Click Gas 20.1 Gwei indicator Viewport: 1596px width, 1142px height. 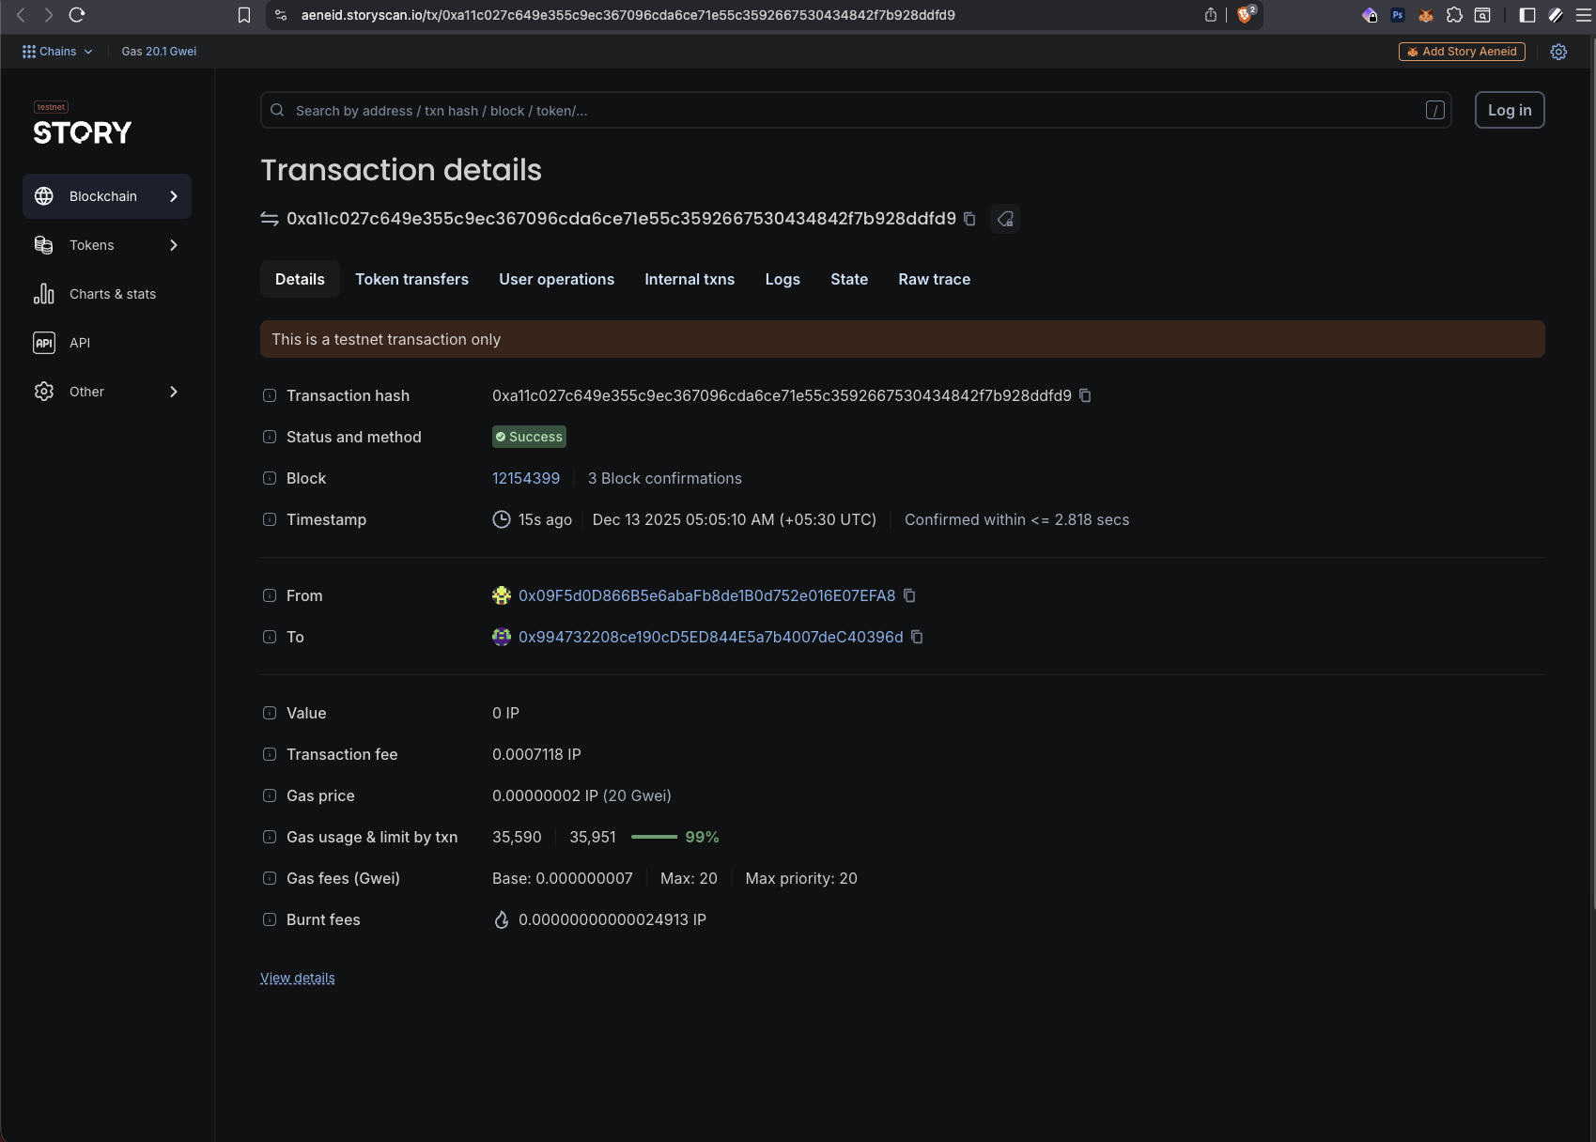click(x=159, y=52)
